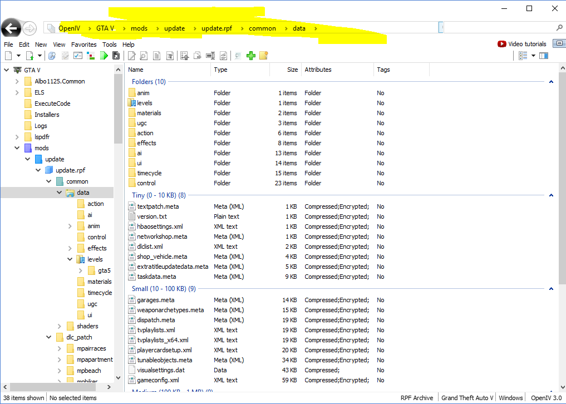Click the blank new file toolbar icon

[x=8, y=56]
